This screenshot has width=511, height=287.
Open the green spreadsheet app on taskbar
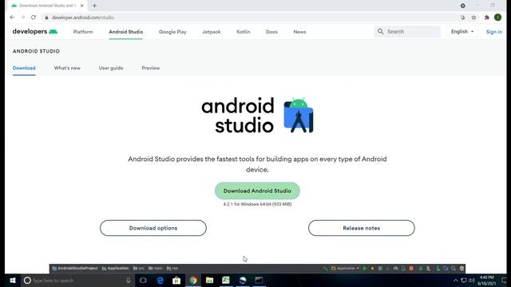click(x=226, y=280)
